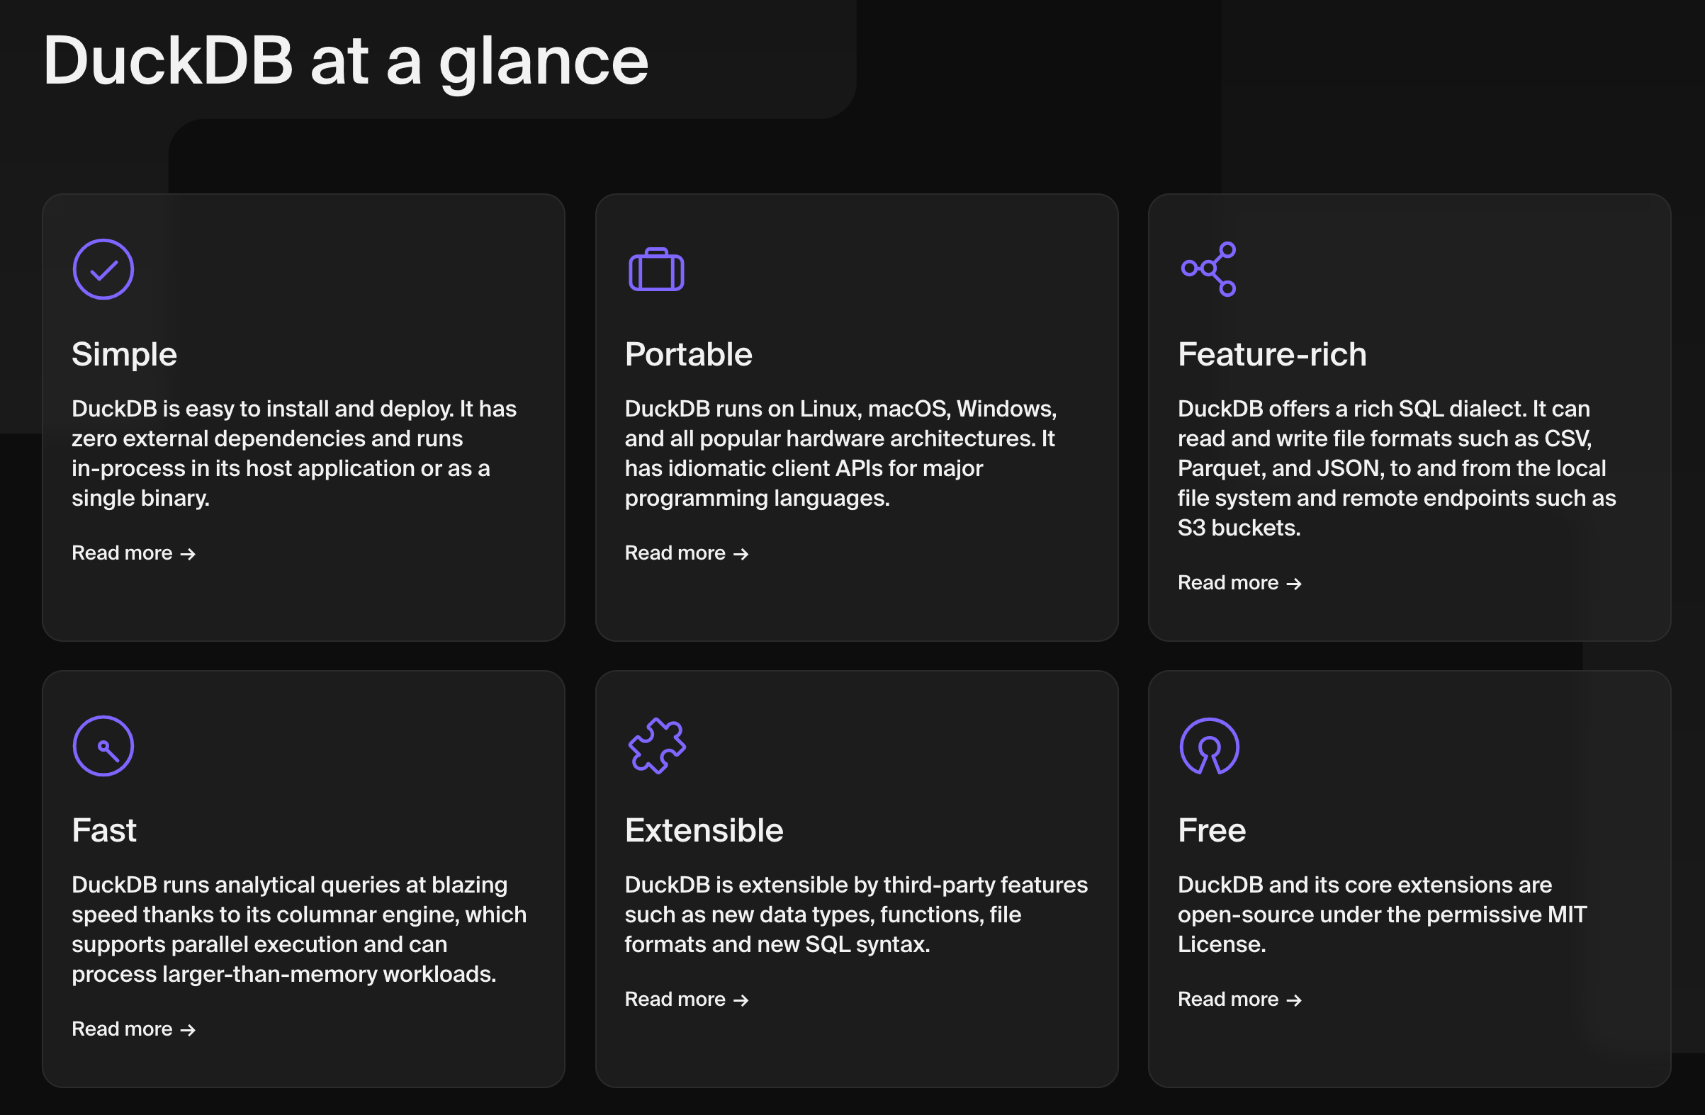Open Read more link in the Feature-rich card
The height and width of the screenshot is (1115, 1705).
[1229, 582]
